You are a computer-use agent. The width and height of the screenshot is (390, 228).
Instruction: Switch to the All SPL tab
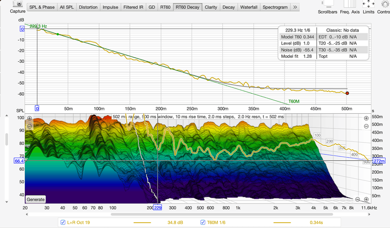(67, 7)
